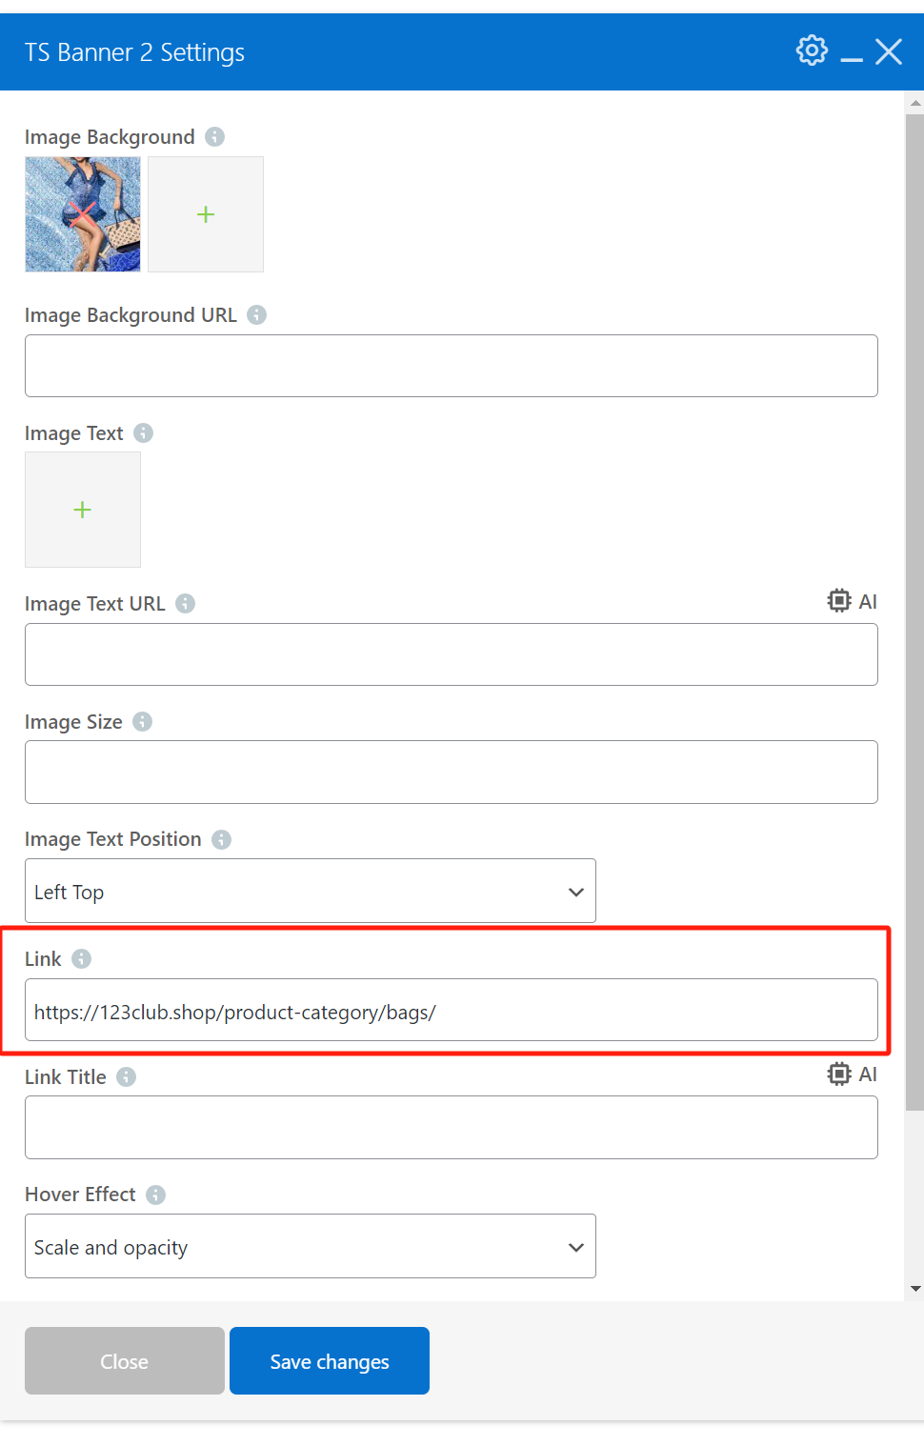Change Left Top to another position option
This screenshot has width=924, height=1446.
pyautogui.click(x=310, y=892)
